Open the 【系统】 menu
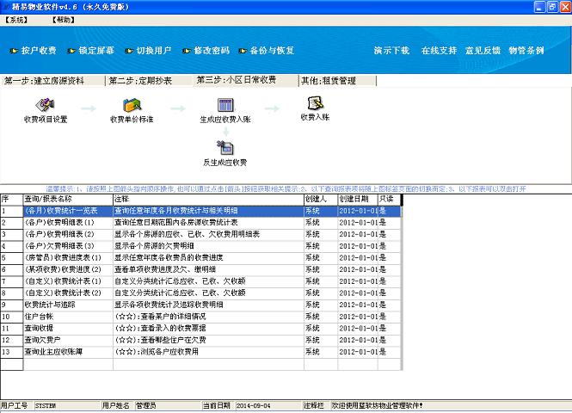Image resolution: width=572 pixels, height=413 pixels. pos(16,20)
